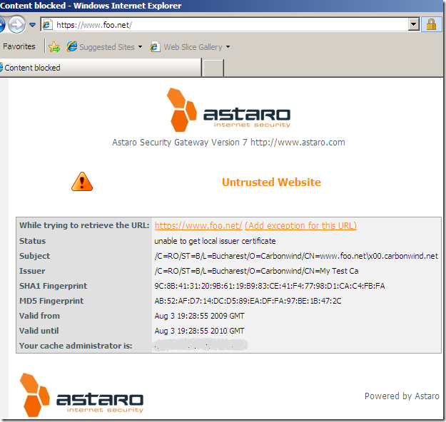
Task: Click the Subject certificate value
Action: pos(296,256)
